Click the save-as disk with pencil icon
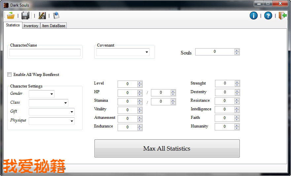Screen dimensions: 291x176 click(x=42, y=16)
